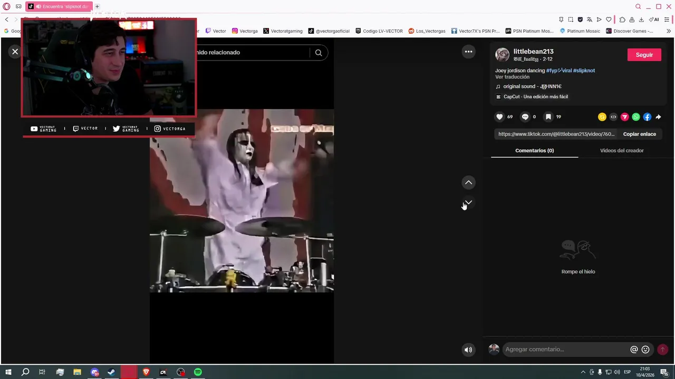
Task: Go to the next video with down arrow
Action: click(468, 203)
